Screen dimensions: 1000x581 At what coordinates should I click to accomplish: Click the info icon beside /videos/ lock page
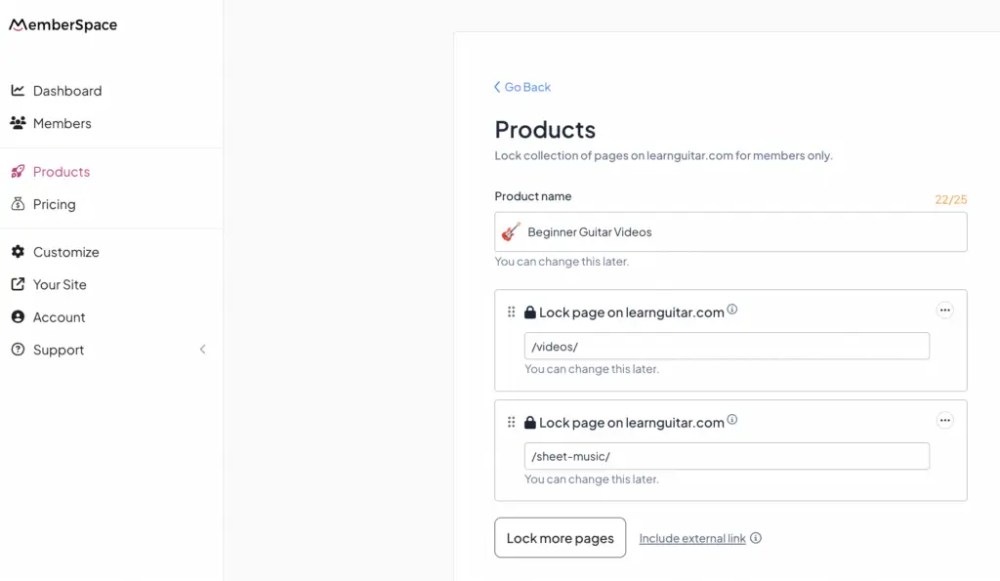[732, 310]
